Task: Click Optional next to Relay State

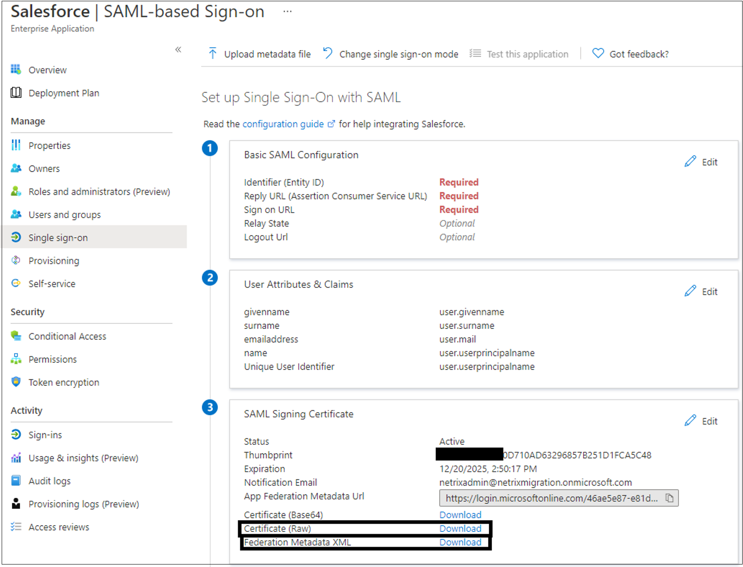Action: (x=457, y=223)
